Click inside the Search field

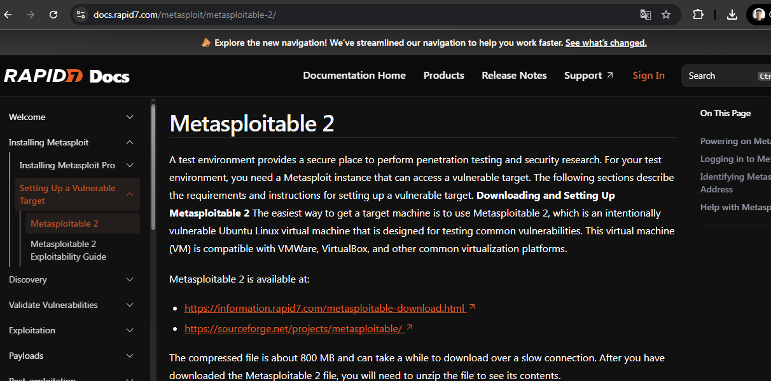pyautogui.click(x=719, y=76)
